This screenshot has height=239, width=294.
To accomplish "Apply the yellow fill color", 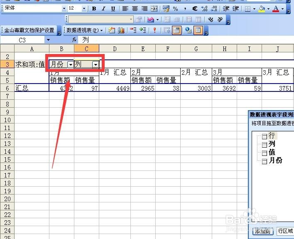I will 262,9.
